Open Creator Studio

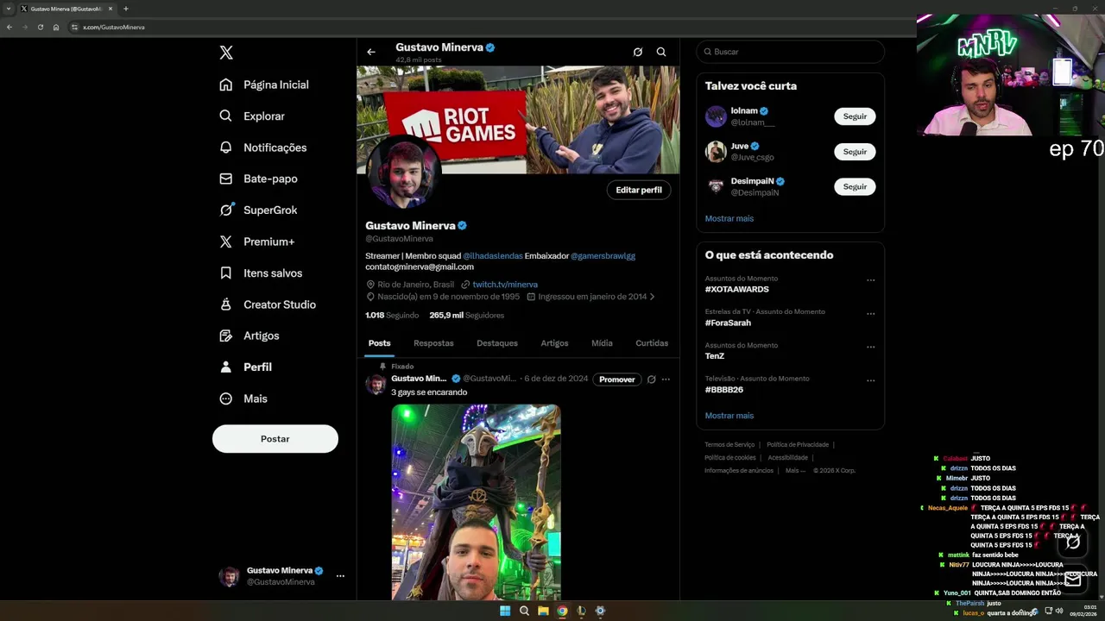click(268, 304)
